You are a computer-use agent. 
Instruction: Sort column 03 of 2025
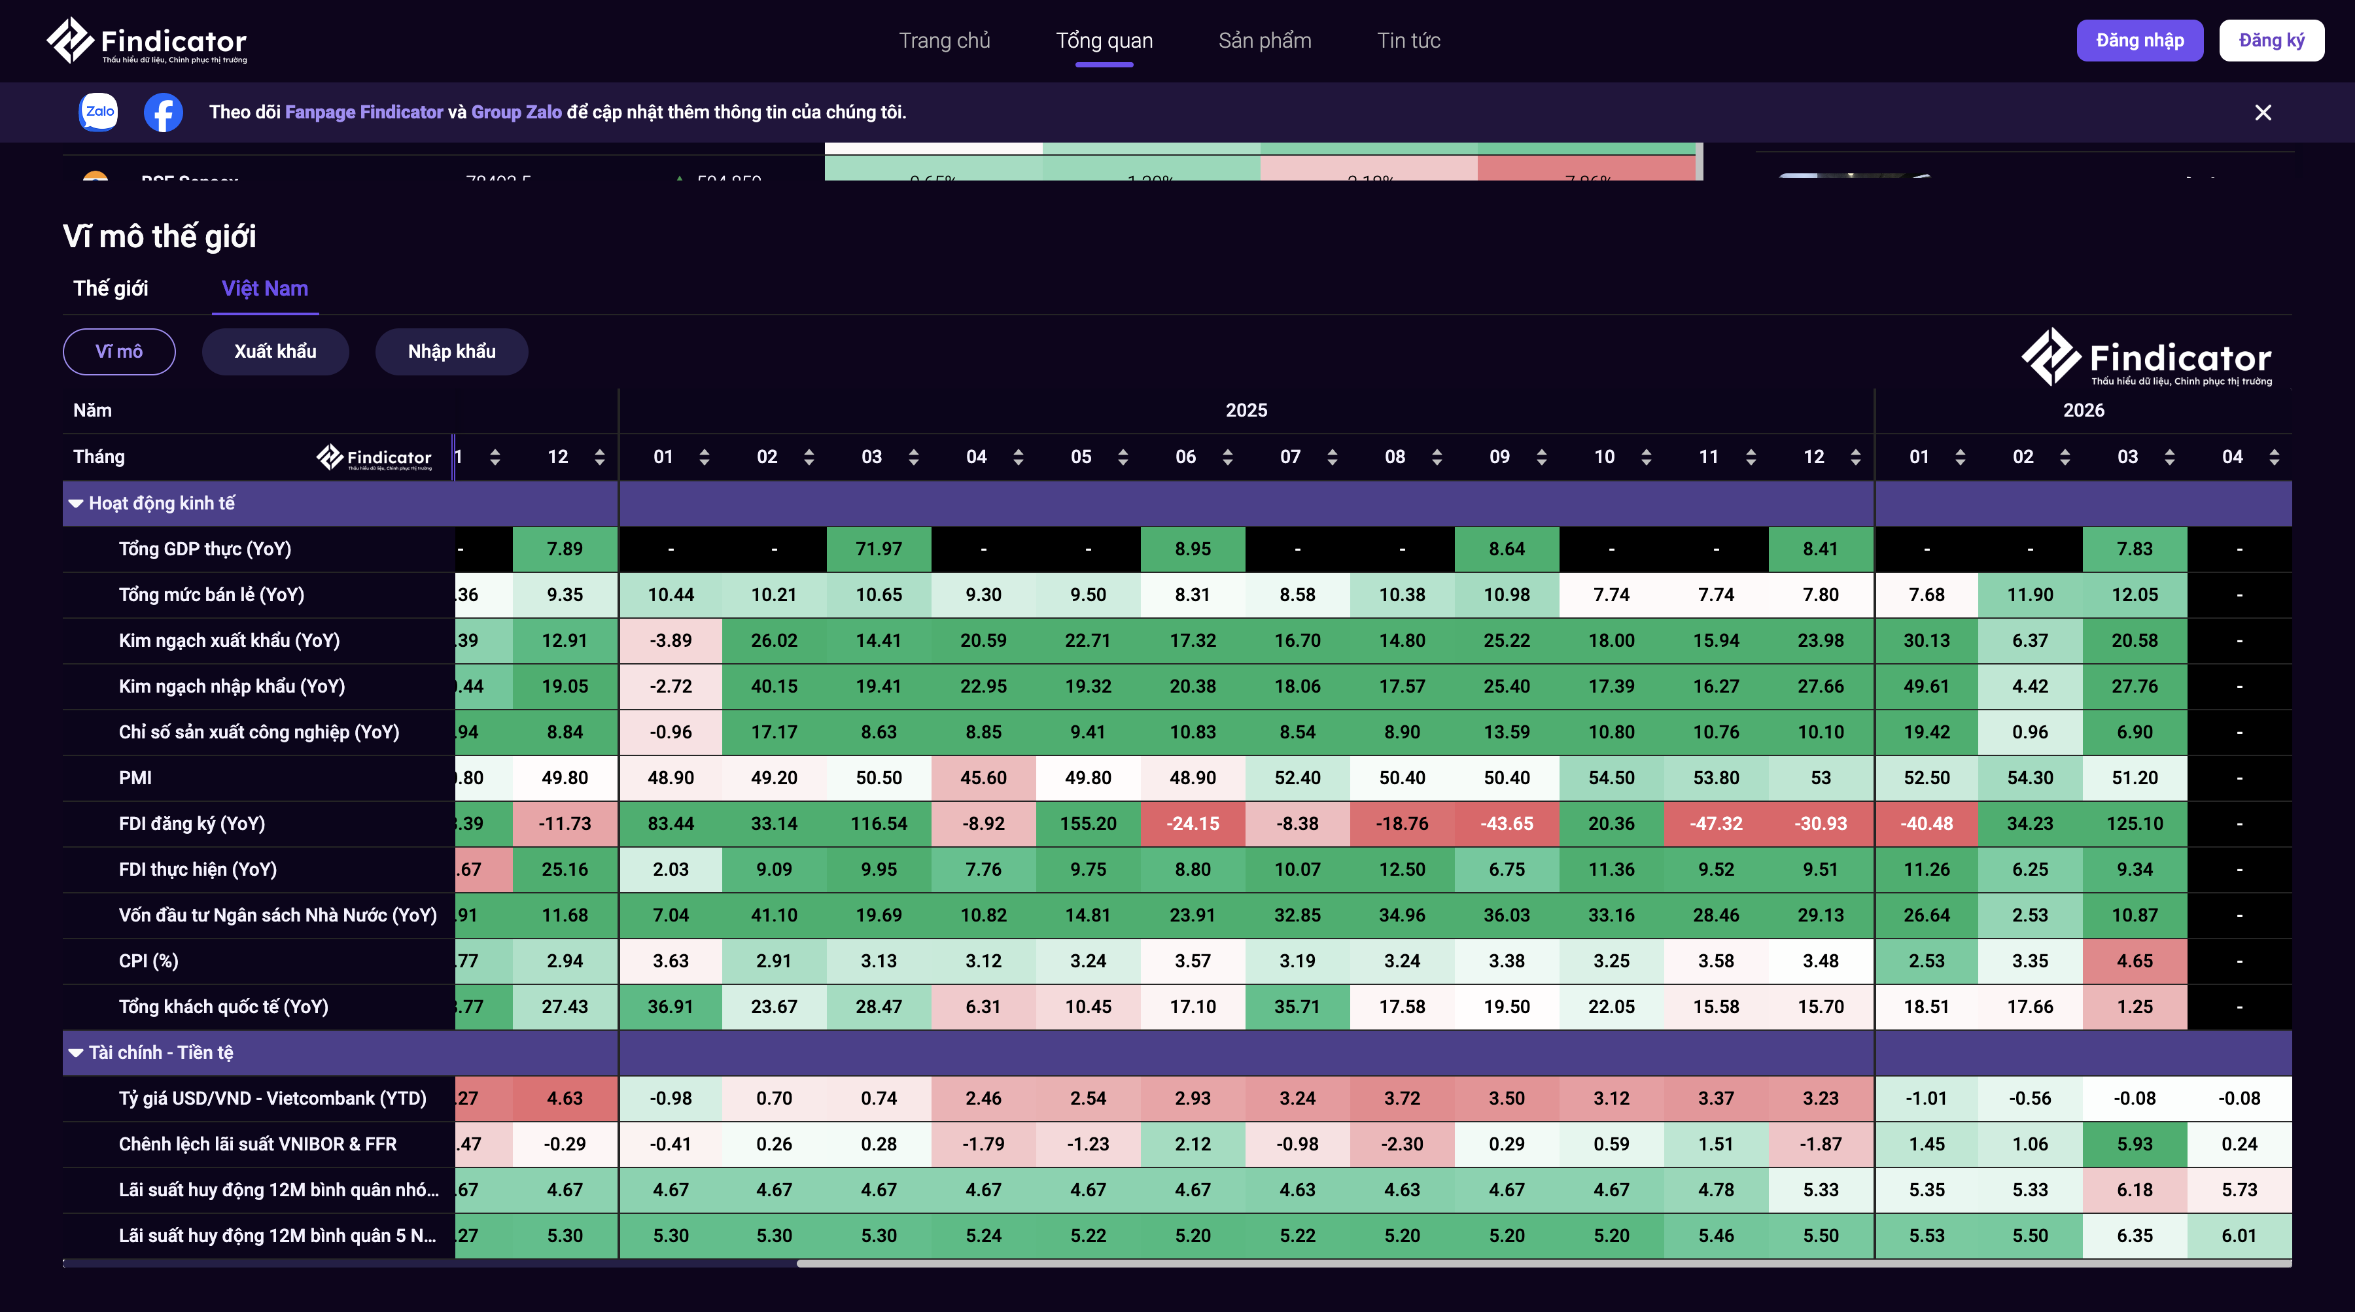click(913, 457)
